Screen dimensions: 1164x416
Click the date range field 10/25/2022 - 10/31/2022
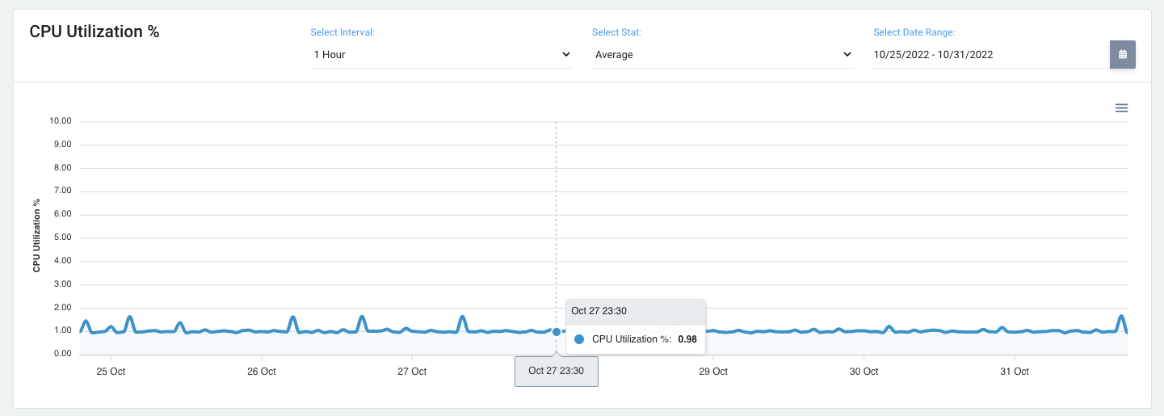[x=990, y=55]
